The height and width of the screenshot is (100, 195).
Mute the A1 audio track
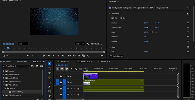point(71,89)
